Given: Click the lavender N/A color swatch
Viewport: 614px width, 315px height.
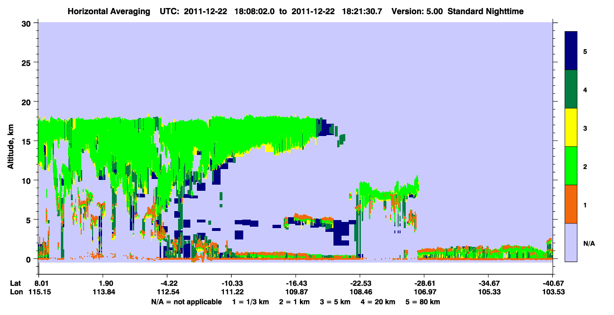Looking at the screenshot, I should click(571, 242).
